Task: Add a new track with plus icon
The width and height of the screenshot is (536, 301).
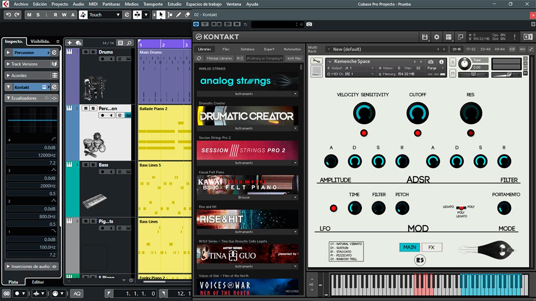Action: click(69, 43)
